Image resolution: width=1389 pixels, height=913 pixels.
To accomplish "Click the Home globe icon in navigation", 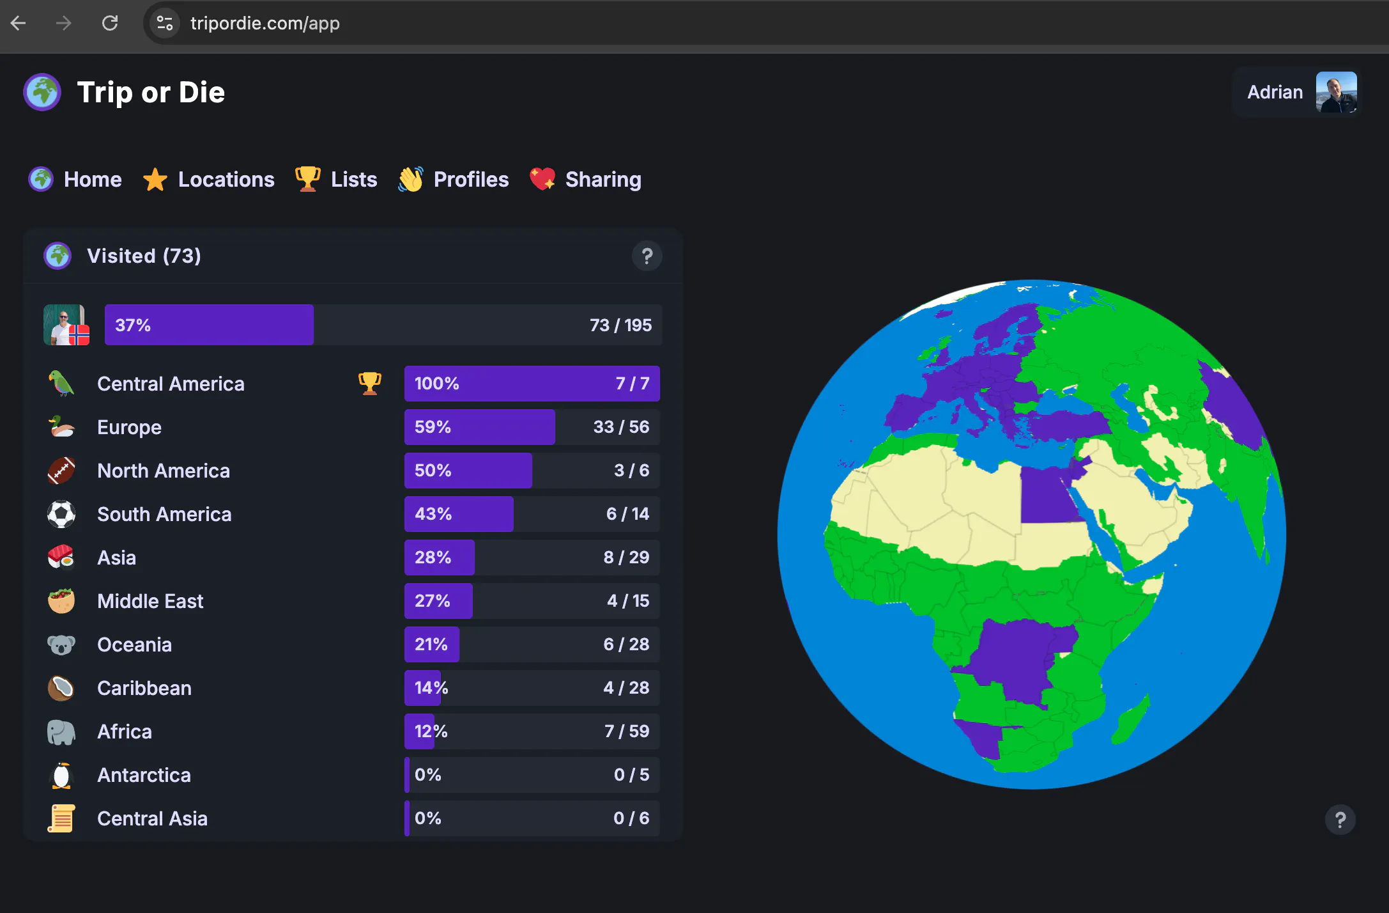I will (41, 179).
